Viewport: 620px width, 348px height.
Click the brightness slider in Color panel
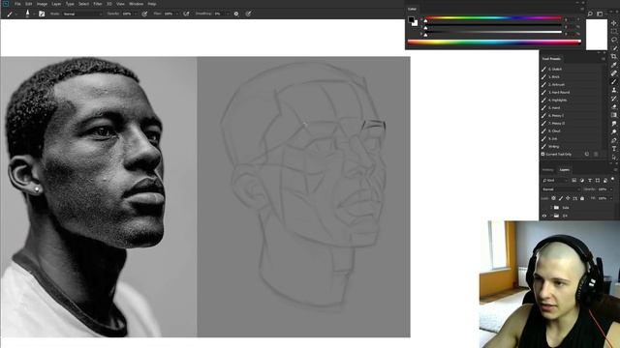[x=493, y=32]
